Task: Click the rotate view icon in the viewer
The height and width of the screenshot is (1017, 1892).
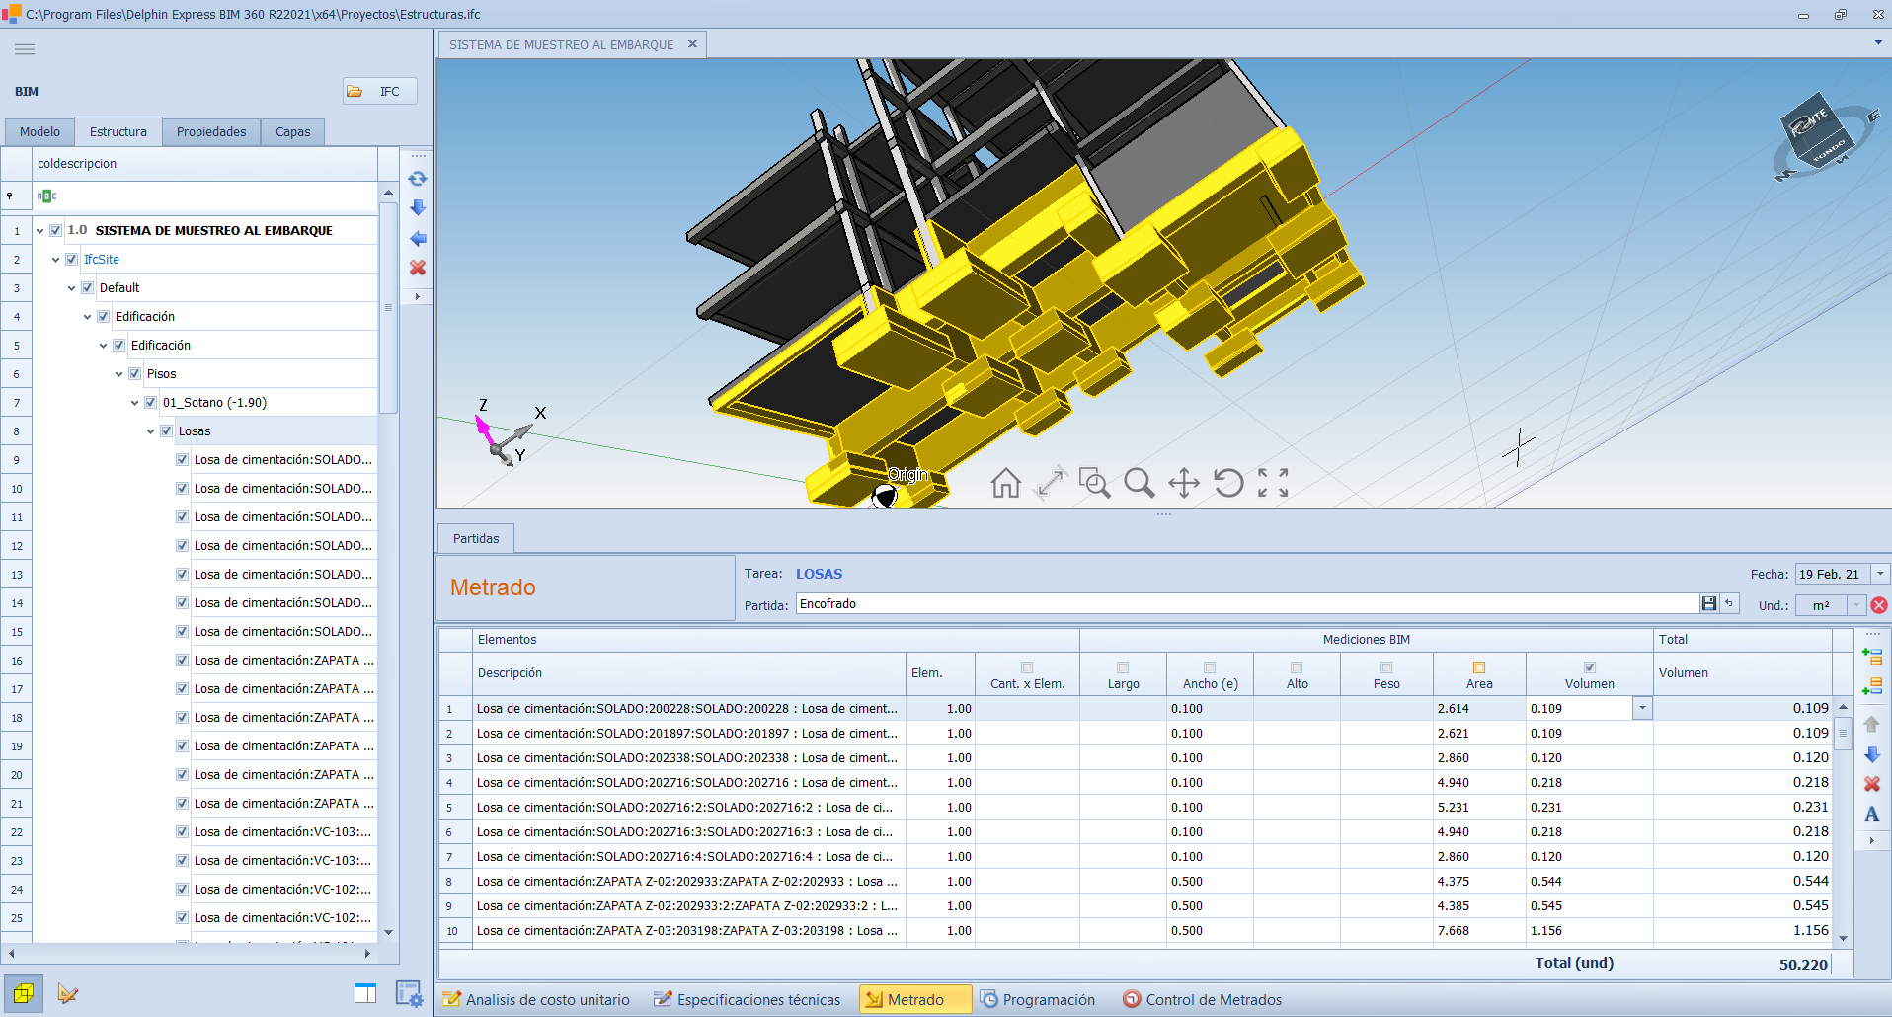Action: 1228,483
